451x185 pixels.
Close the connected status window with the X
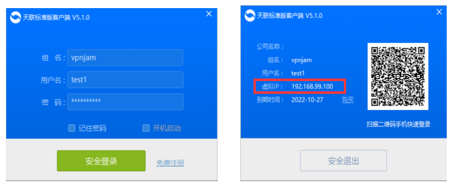click(439, 12)
